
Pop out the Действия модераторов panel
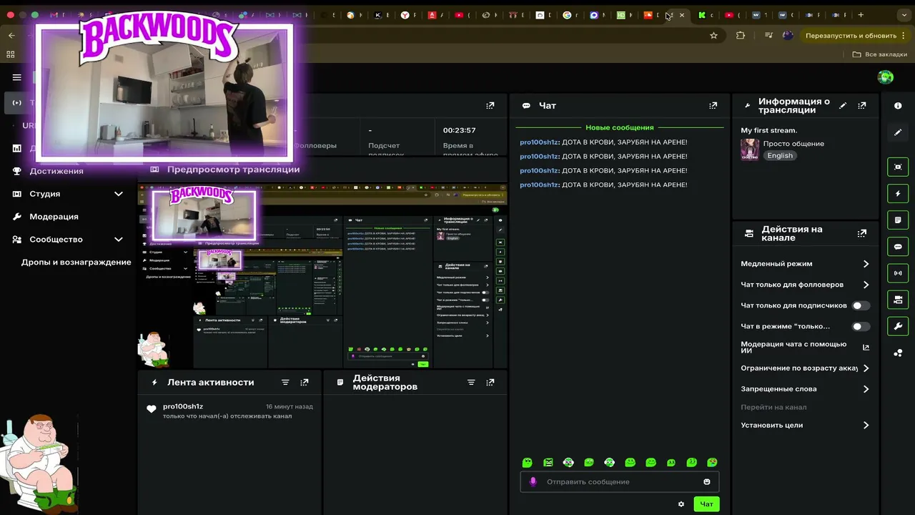pyautogui.click(x=490, y=383)
